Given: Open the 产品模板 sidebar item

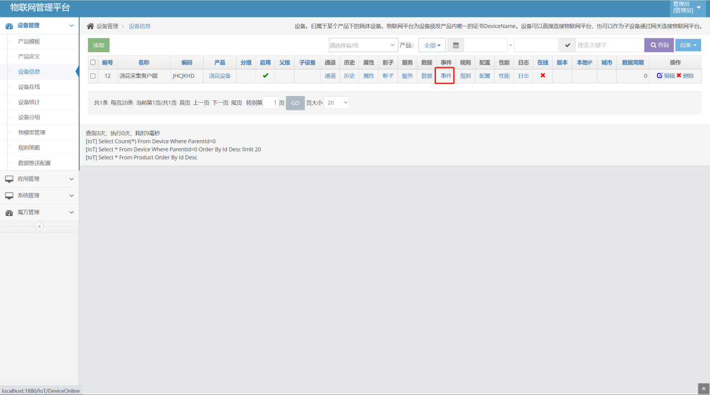Looking at the screenshot, I should coord(29,42).
